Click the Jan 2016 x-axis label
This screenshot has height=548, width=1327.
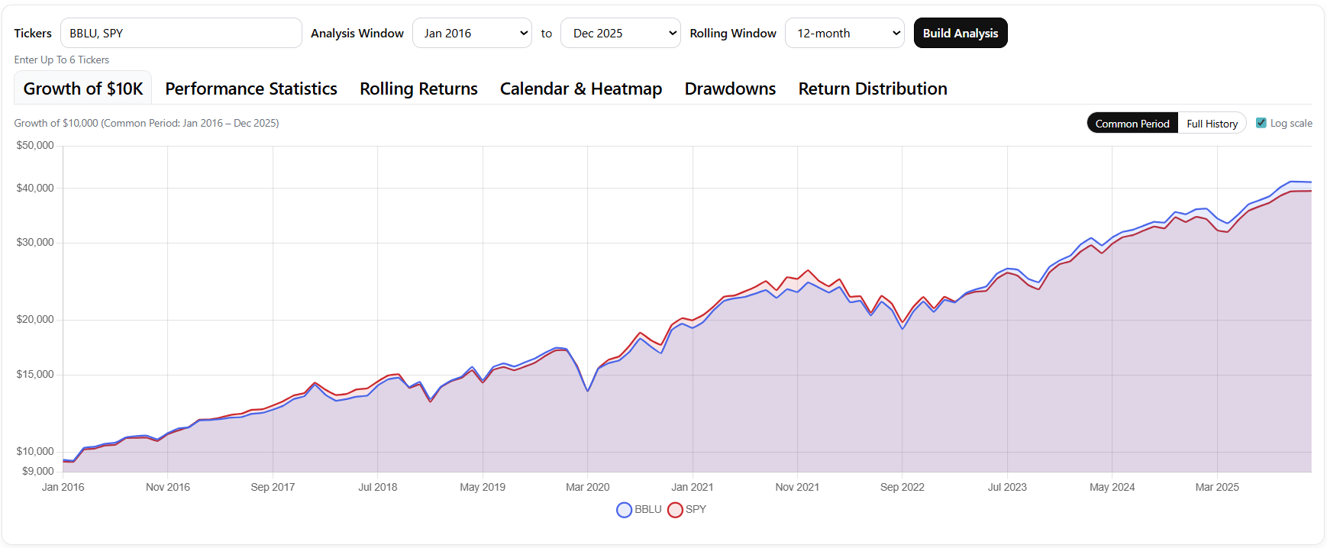[x=63, y=487]
